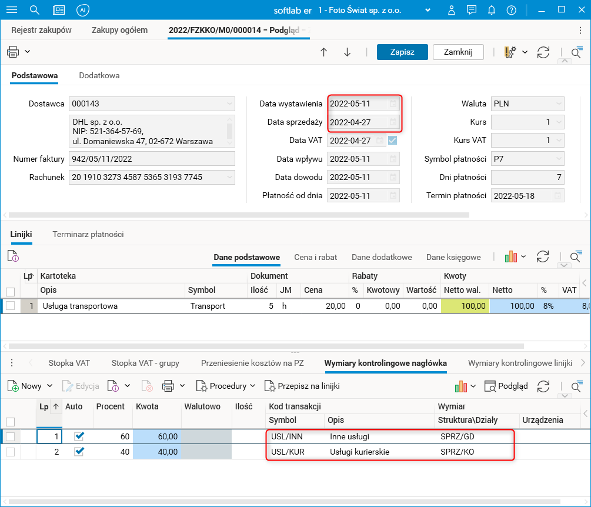The width and height of the screenshot is (591, 507).
Task: Expand the Kurs VAT dropdown
Action: [x=559, y=140]
